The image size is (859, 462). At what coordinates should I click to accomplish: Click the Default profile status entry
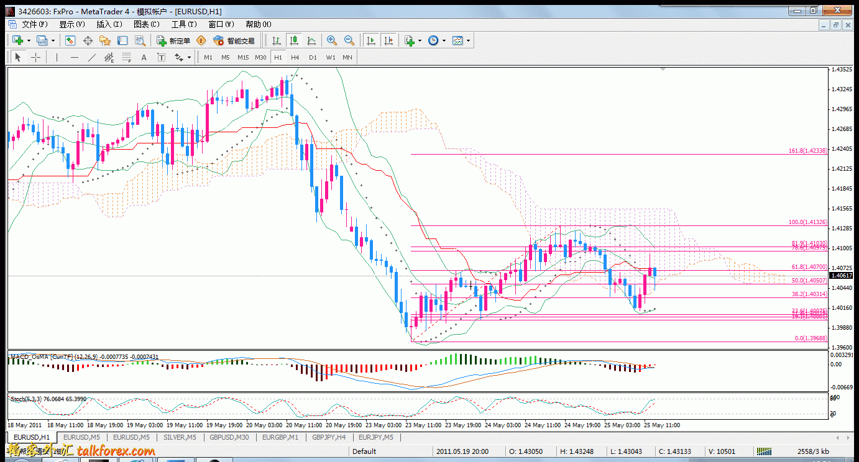click(x=365, y=451)
